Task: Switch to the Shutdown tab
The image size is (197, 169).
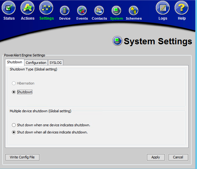Action: point(15,62)
